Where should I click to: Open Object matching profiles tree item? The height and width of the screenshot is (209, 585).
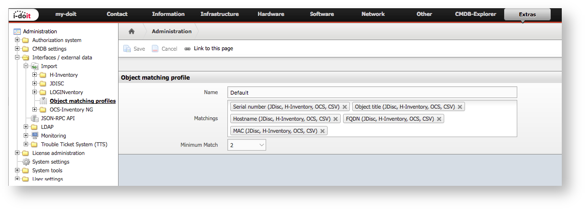coord(83,101)
